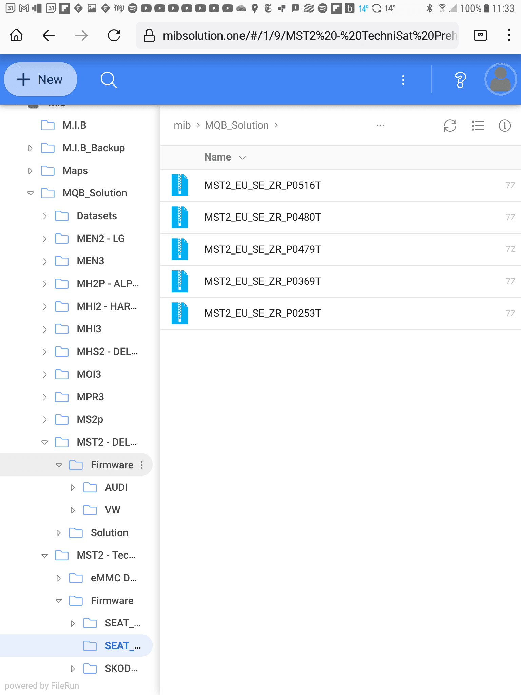Open header more options menu
Viewport: 521px width, 695px height.
coord(403,80)
